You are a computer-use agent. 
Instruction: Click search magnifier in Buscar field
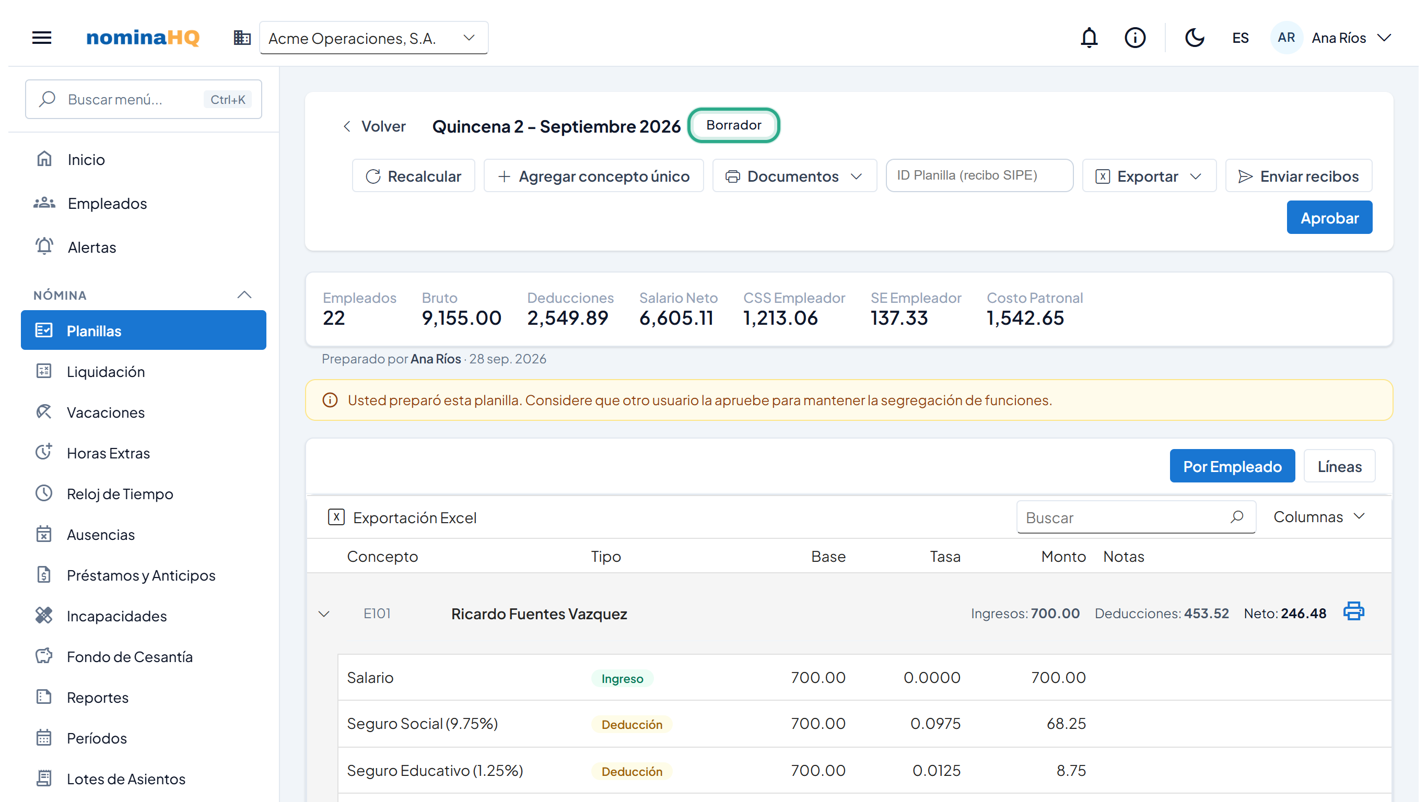(x=1237, y=517)
